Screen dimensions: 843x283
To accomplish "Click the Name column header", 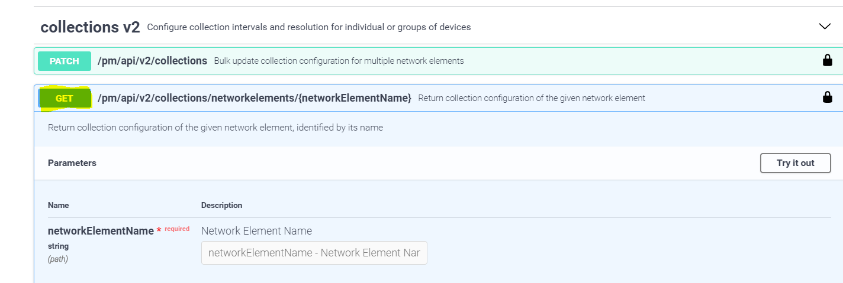I will [x=59, y=206].
